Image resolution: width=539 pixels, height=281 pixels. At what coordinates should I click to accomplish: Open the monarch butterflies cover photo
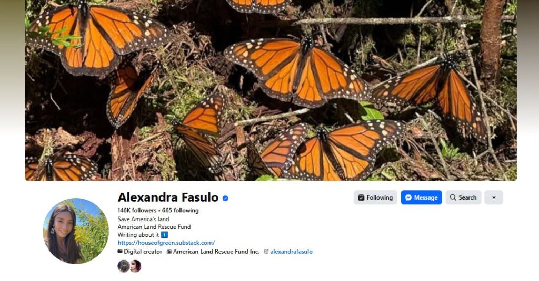click(x=271, y=90)
